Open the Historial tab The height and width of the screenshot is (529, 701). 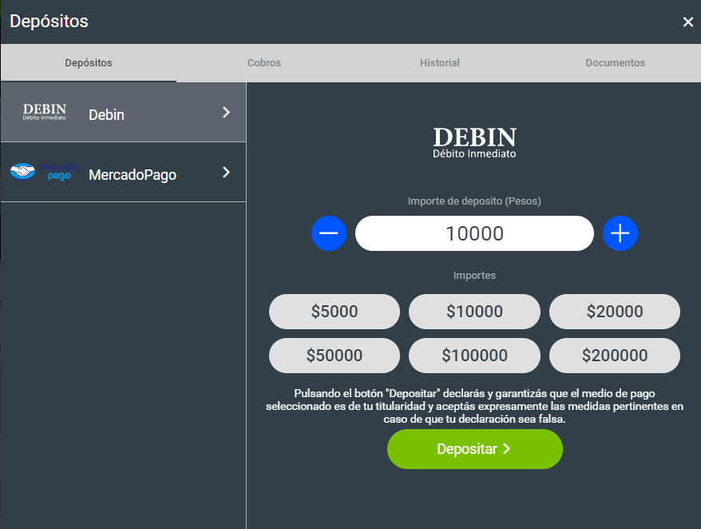click(x=439, y=62)
